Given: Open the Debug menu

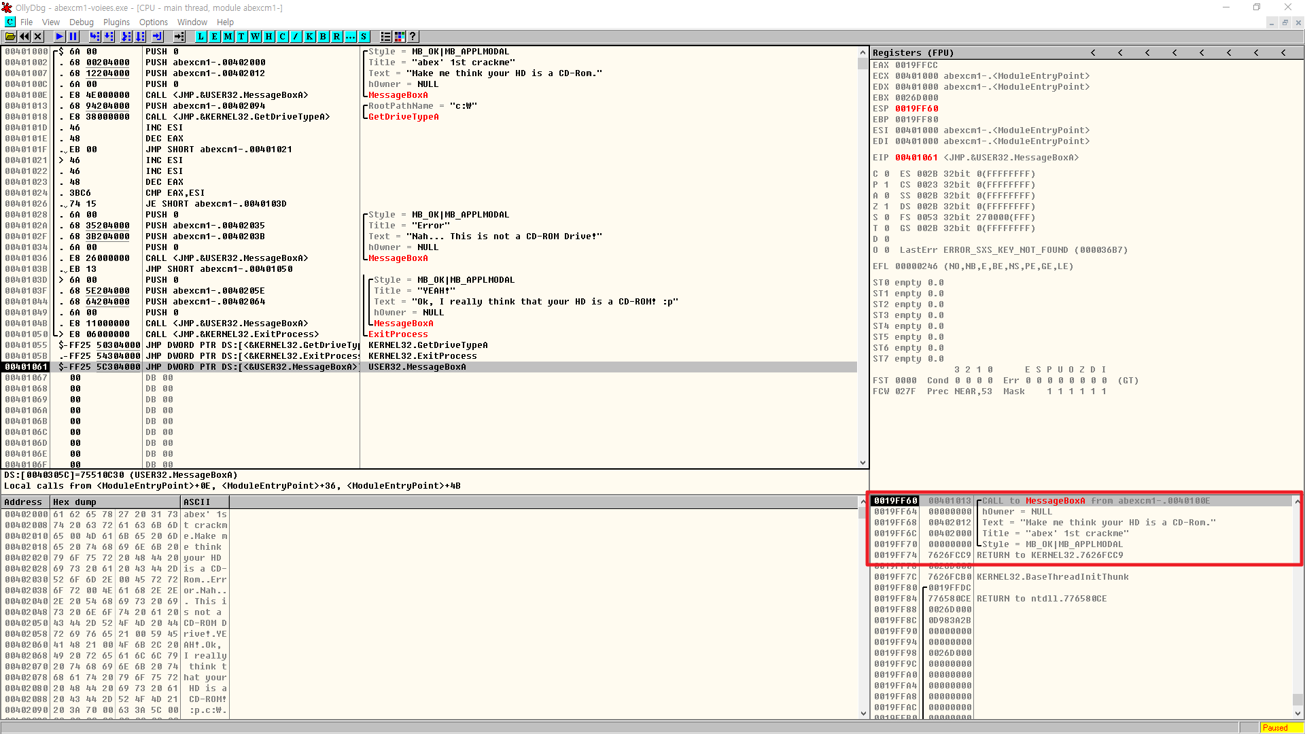Looking at the screenshot, I should point(81,22).
